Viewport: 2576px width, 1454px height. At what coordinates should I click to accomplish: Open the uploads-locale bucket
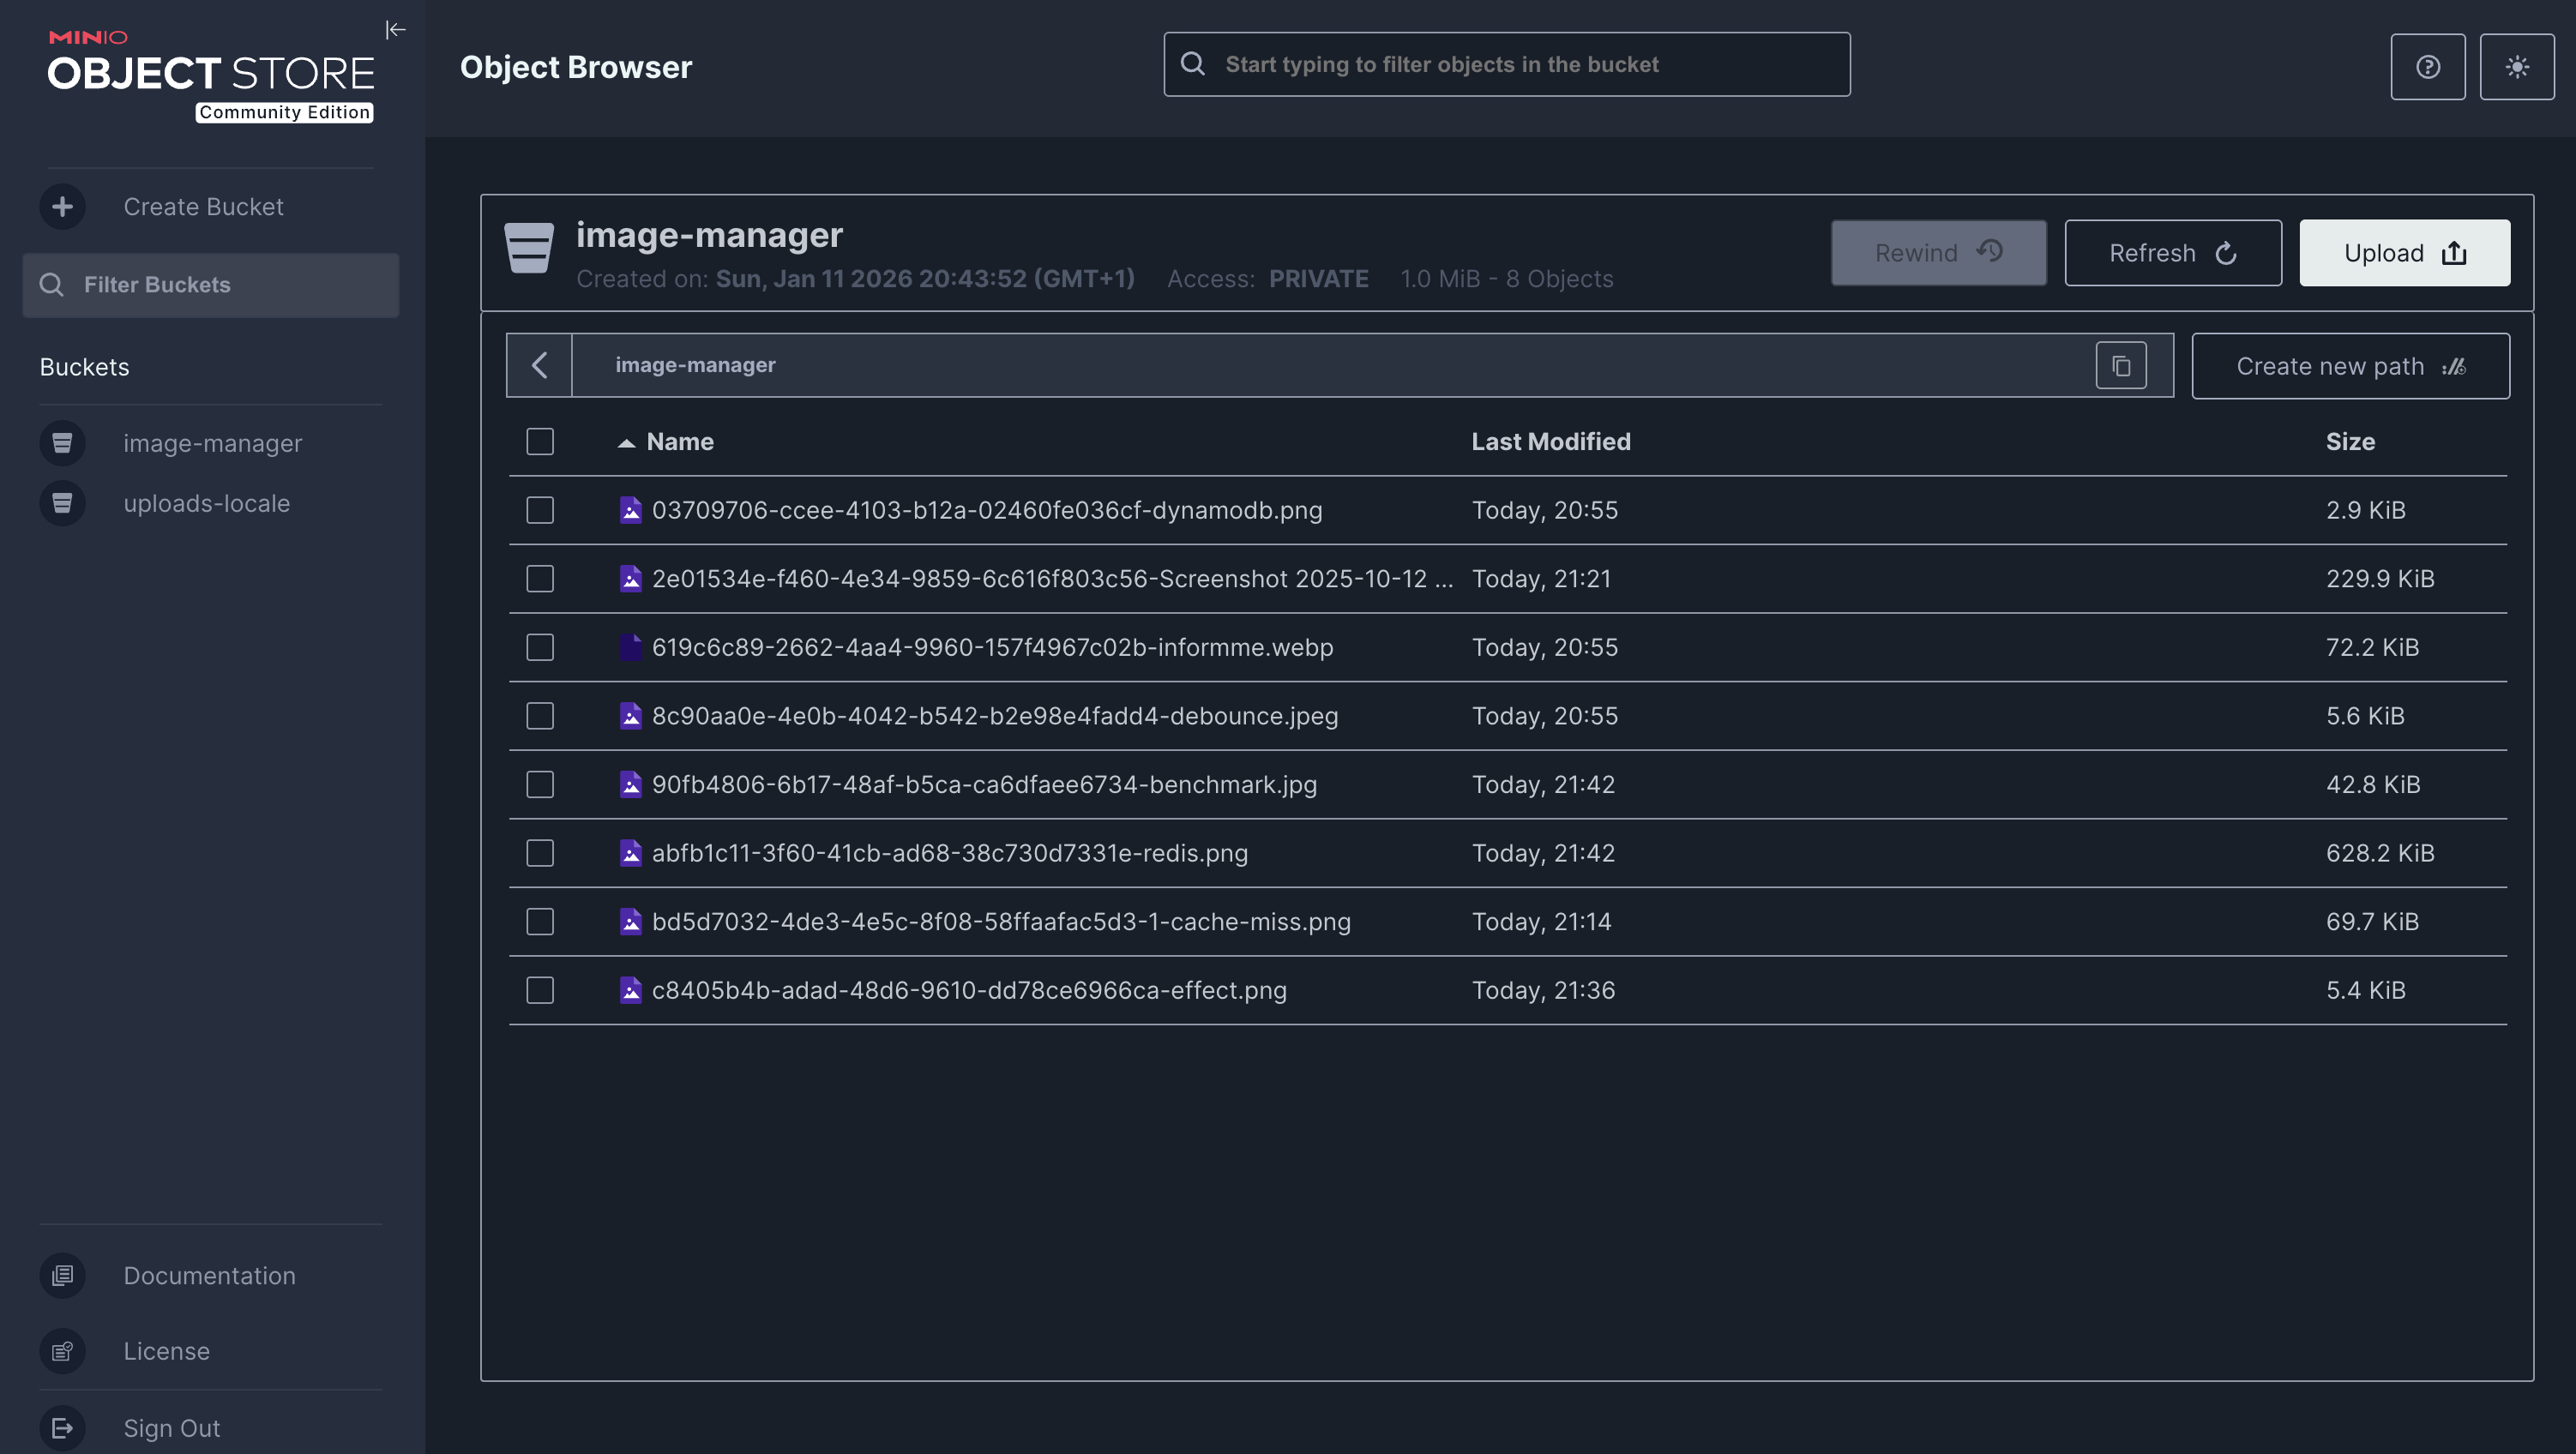click(x=206, y=503)
